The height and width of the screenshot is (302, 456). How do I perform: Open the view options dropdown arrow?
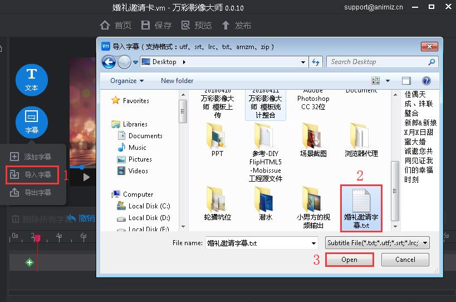tap(388, 81)
